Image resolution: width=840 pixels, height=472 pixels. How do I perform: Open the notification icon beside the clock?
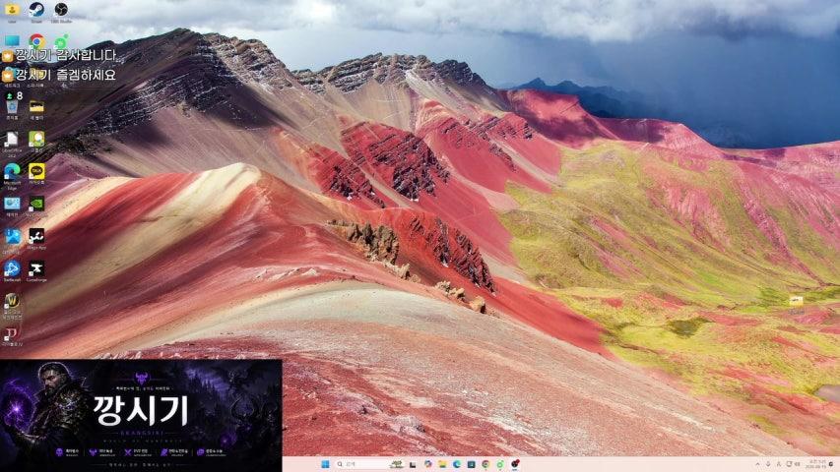point(832,464)
